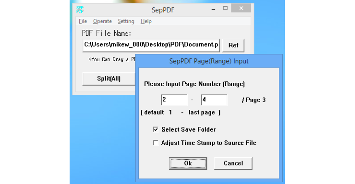The width and height of the screenshot is (355, 184).
Task: Open the Operate menu
Action: click(x=102, y=21)
